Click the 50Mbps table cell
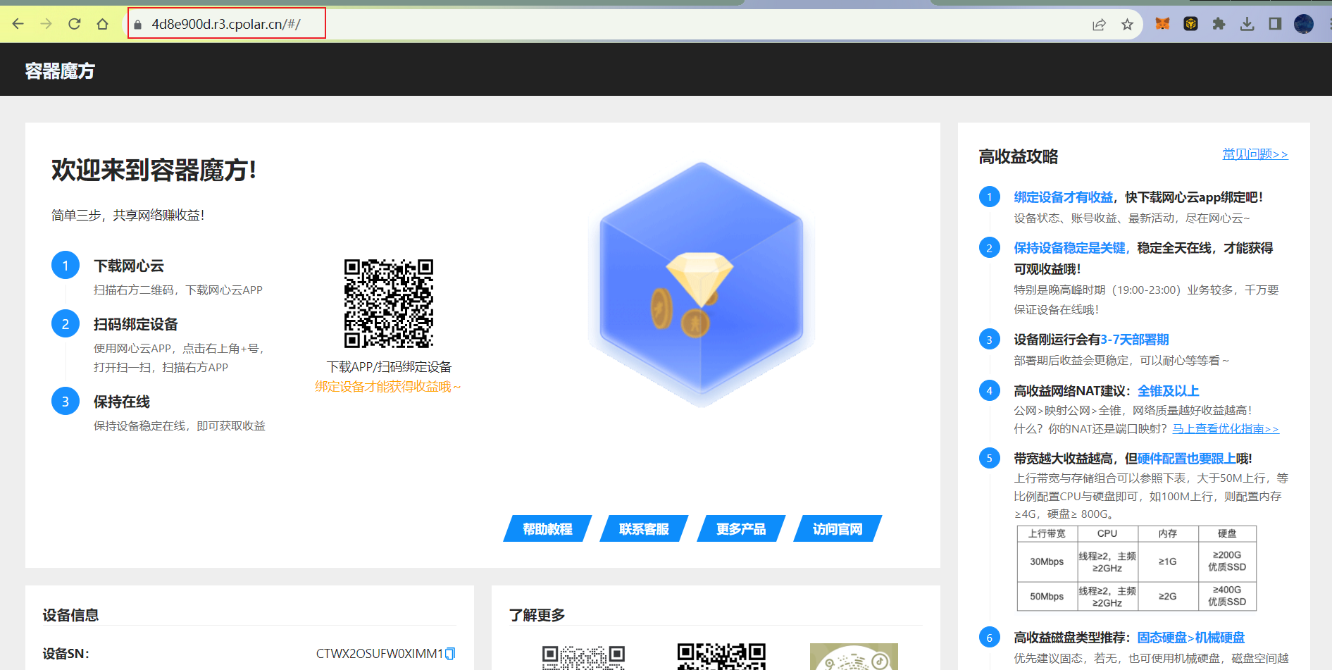1332x670 pixels. coord(1047,596)
